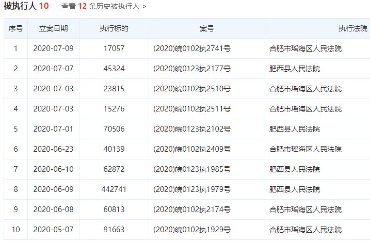This screenshot has width=370, height=242.
Task: Click the 立案日期 column header
Action: pyautogui.click(x=53, y=28)
